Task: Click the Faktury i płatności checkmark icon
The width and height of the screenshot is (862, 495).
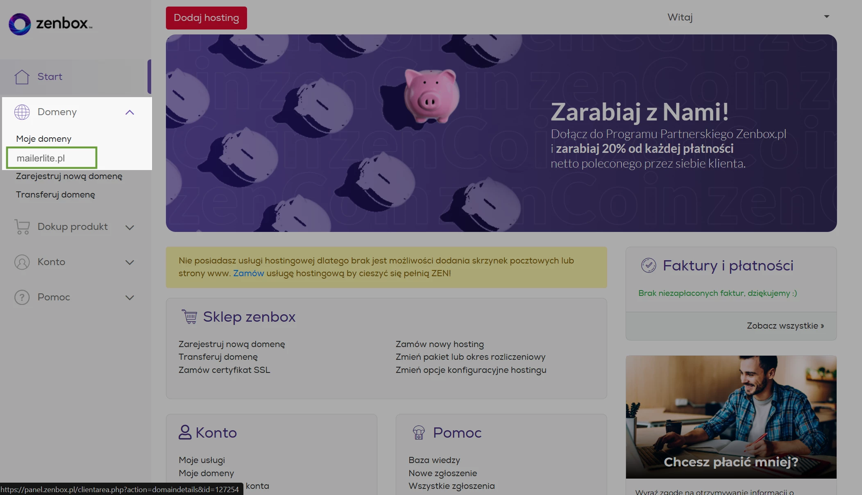Action: click(x=648, y=266)
